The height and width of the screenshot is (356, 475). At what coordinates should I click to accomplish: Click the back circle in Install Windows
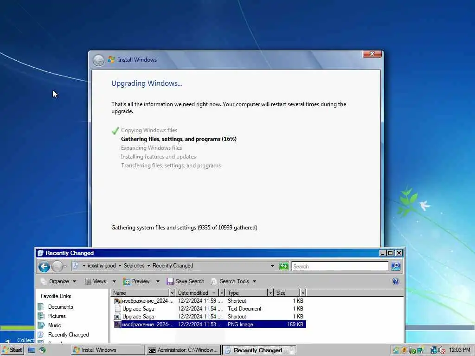pos(98,60)
